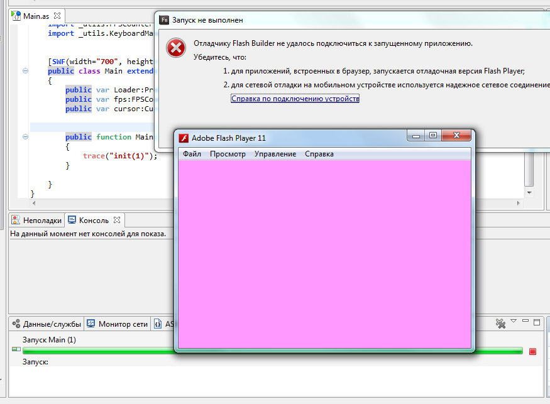Click the trace("init(1)") code line
This screenshot has width=550, height=404.
pyautogui.click(x=120, y=156)
